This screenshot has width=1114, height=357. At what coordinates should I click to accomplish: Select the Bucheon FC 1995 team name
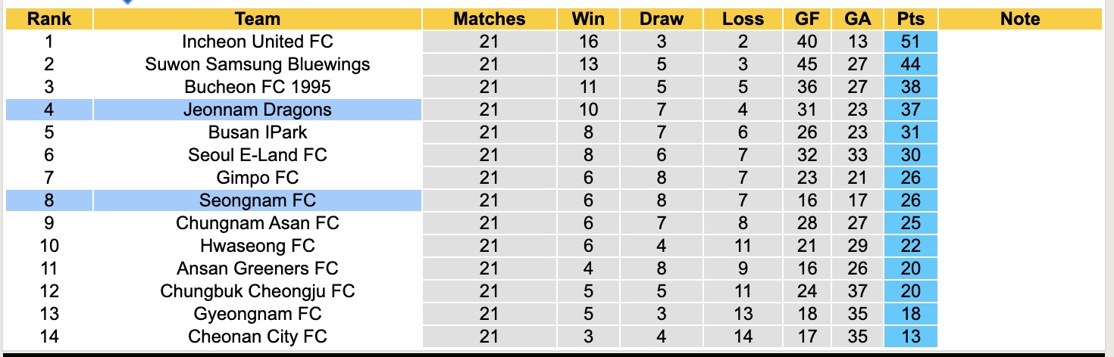pos(258,87)
